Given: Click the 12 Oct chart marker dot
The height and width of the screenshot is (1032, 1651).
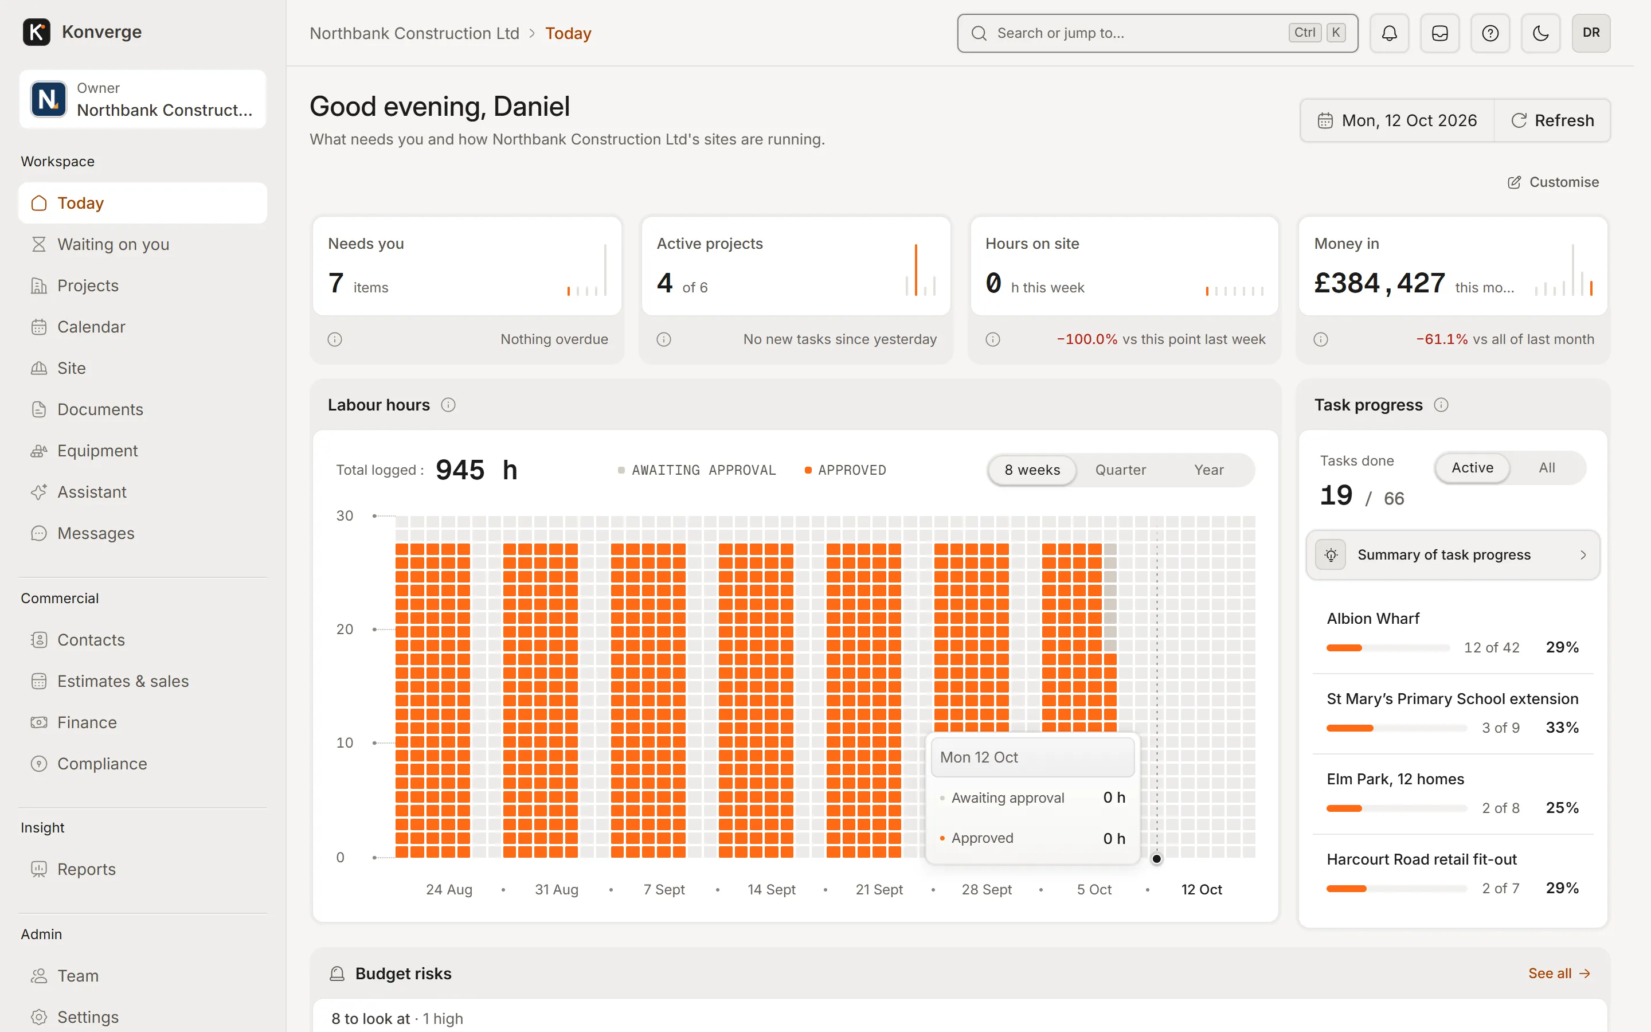Looking at the screenshot, I should click(x=1156, y=859).
